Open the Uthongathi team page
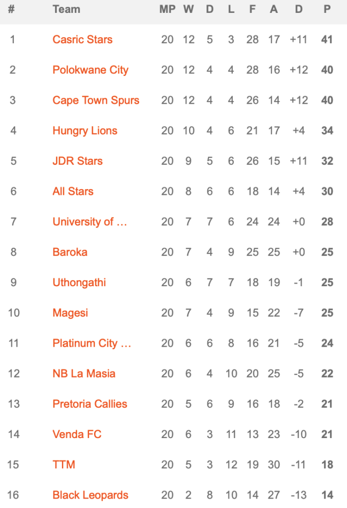Image resolution: width=347 pixels, height=508 pixels. [x=79, y=283]
